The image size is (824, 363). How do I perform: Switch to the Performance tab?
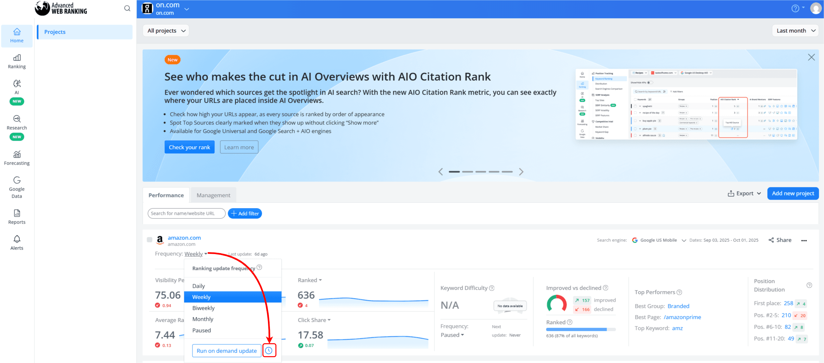166,195
